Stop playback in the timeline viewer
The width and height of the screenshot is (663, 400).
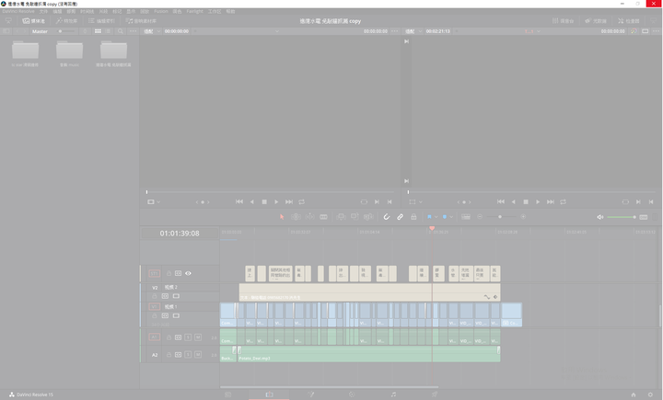click(526, 202)
